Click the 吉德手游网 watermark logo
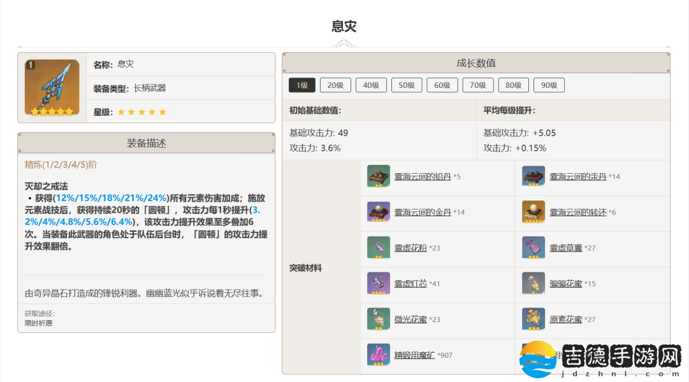 click(604, 360)
